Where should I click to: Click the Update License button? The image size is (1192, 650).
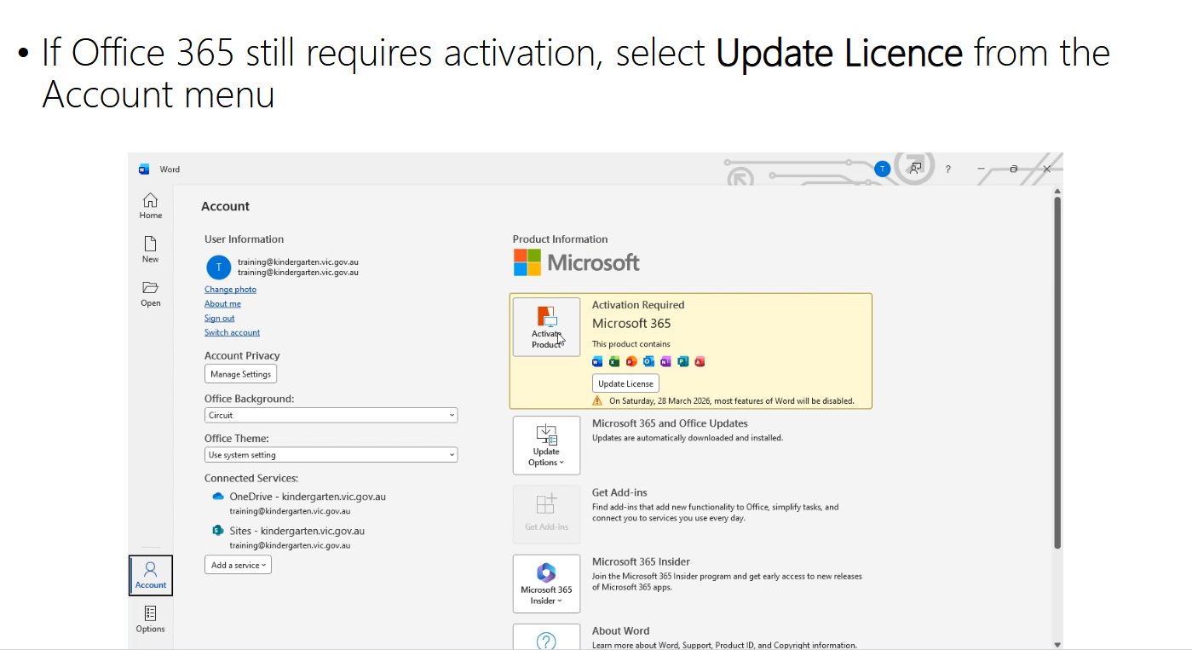tap(625, 383)
